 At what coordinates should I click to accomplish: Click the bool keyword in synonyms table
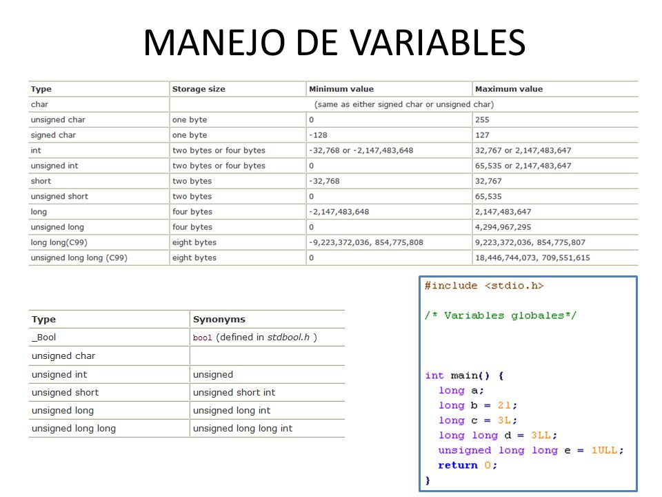(x=202, y=338)
